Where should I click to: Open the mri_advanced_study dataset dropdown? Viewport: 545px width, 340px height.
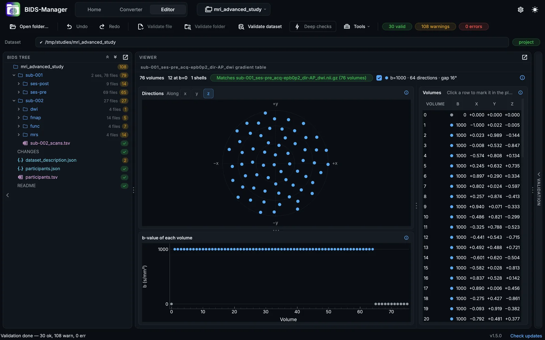click(234, 10)
